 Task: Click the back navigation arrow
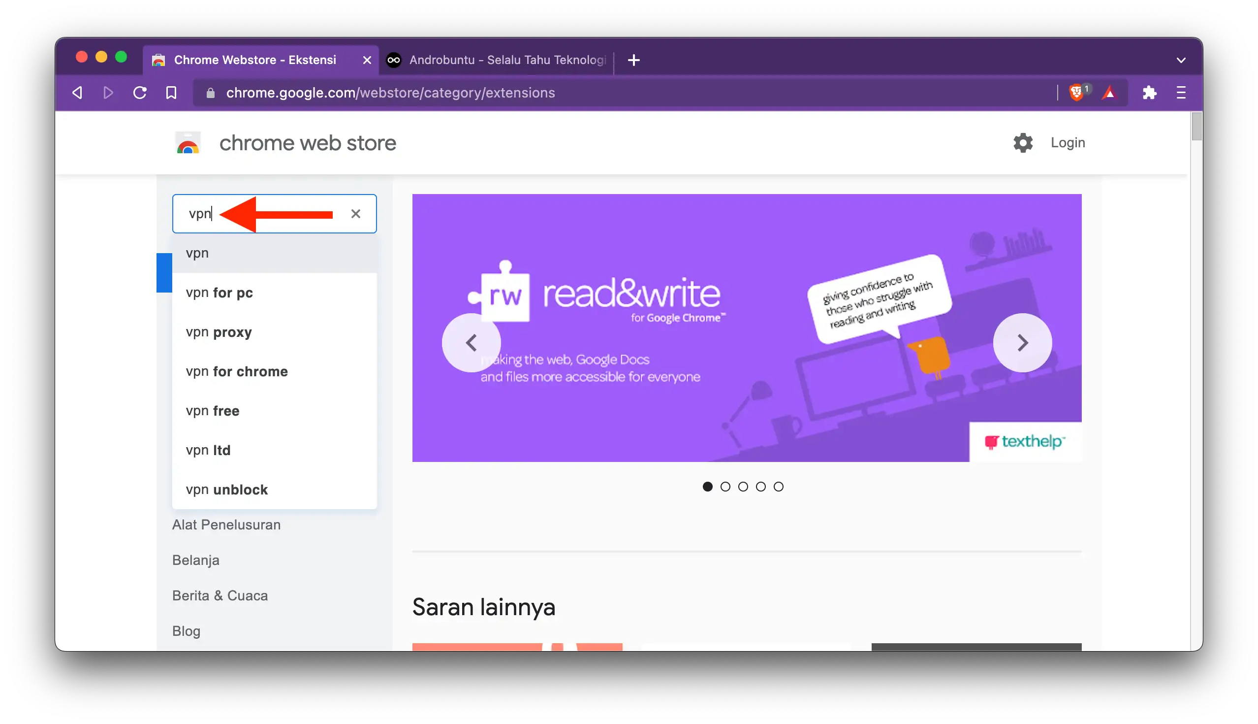(x=77, y=93)
